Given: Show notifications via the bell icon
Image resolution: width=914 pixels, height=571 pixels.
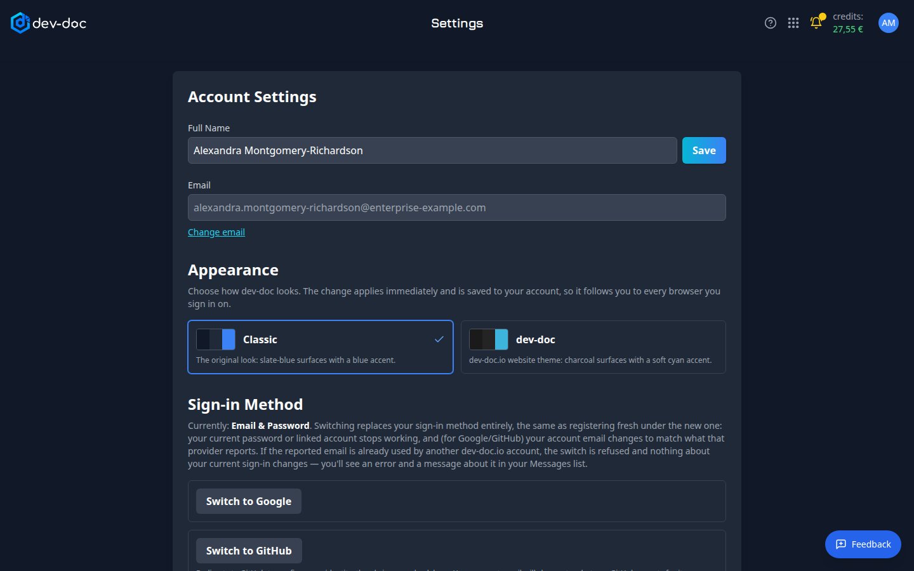Looking at the screenshot, I should 816,23.
